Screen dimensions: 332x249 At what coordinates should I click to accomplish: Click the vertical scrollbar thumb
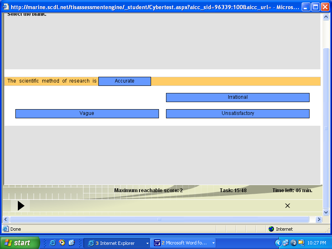[326, 128]
